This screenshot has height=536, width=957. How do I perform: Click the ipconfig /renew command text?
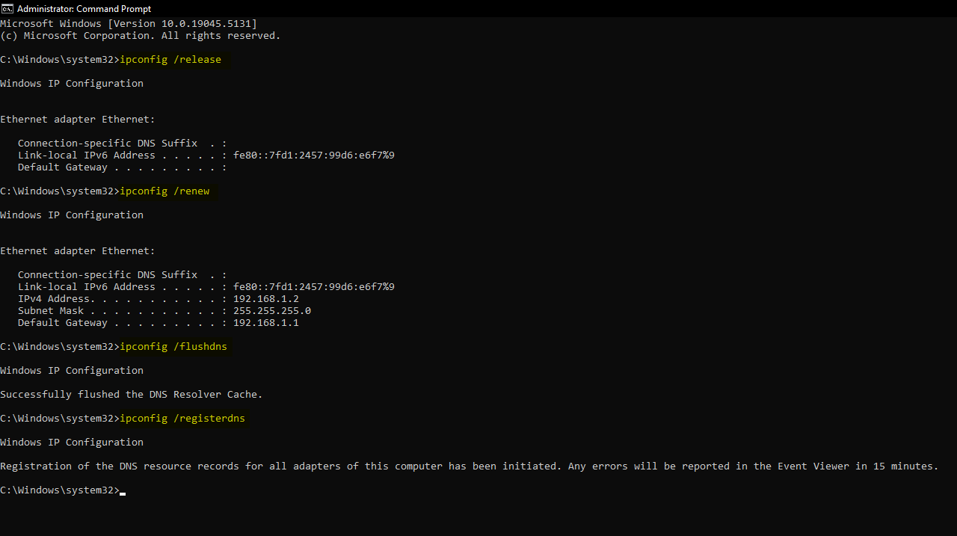[164, 191]
